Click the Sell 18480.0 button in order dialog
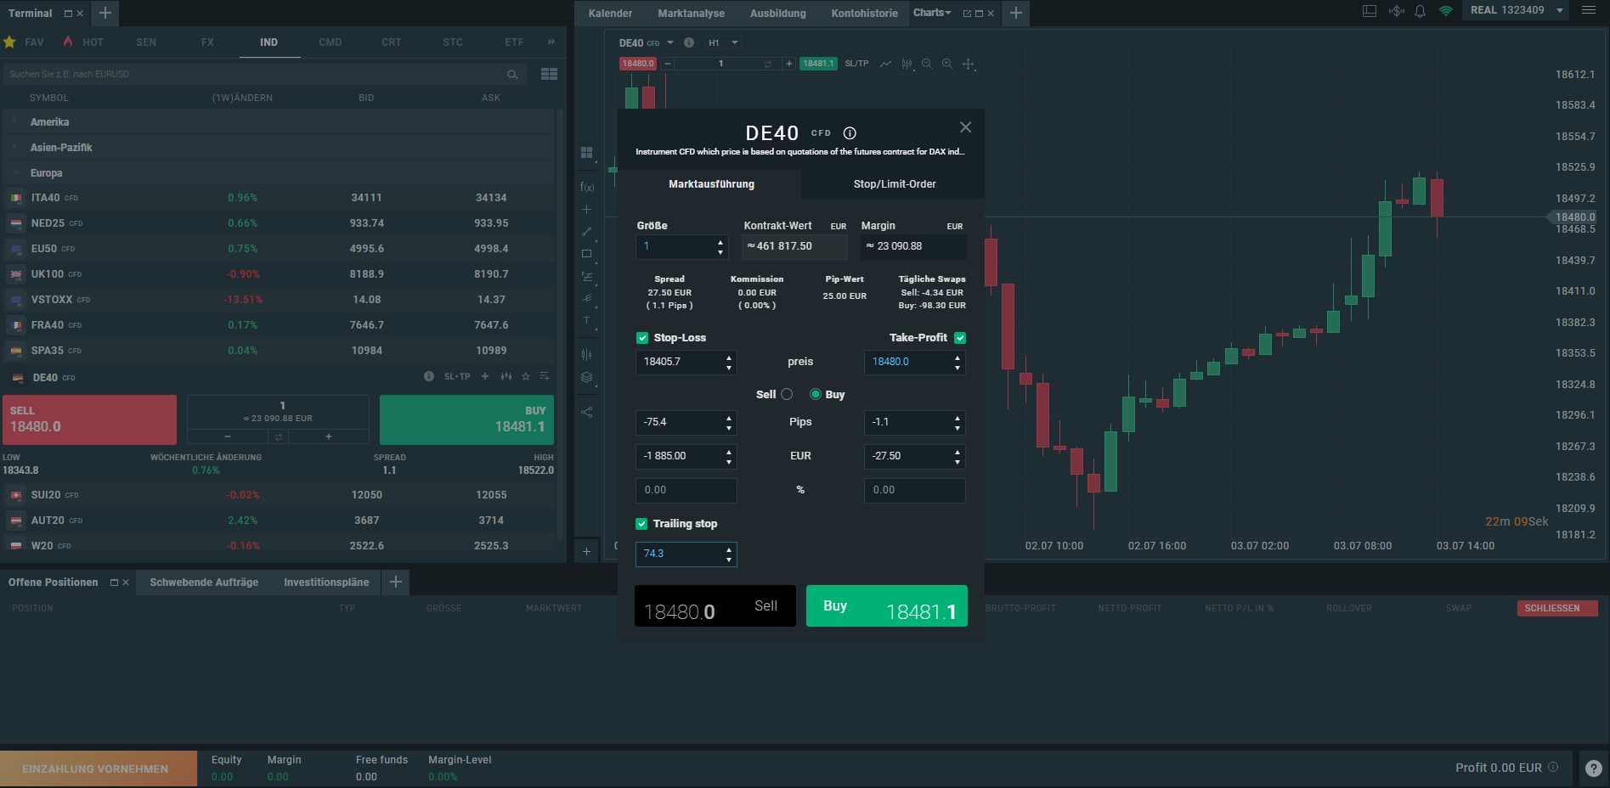The height and width of the screenshot is (788, 1610). pos(715,606)
